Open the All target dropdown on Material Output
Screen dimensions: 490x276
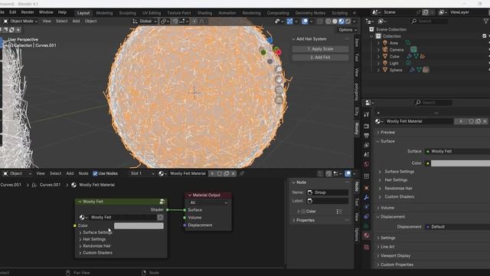207,202
